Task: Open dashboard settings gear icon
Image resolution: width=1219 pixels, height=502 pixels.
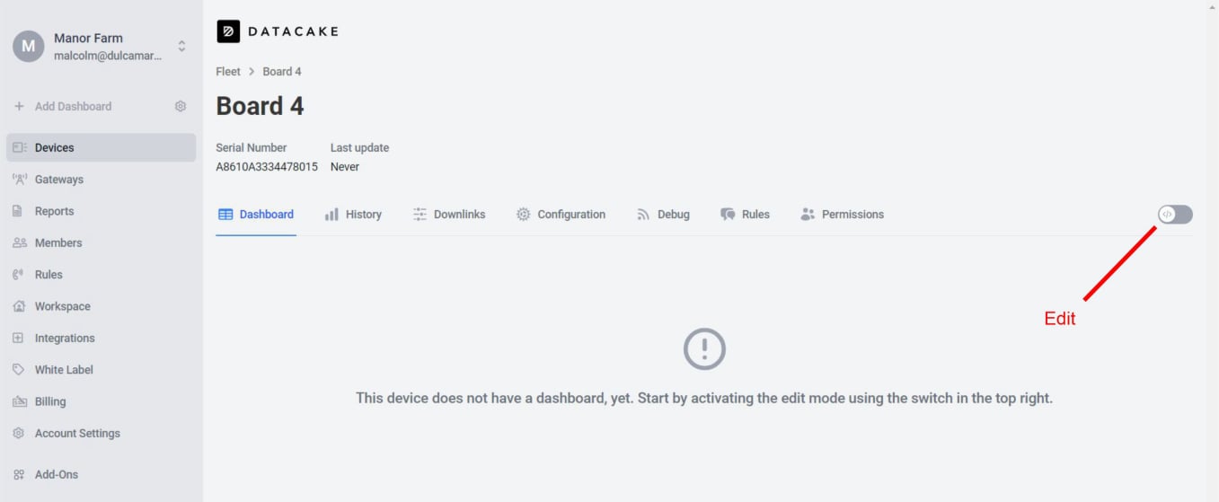Action: click(x=181, y=106)
